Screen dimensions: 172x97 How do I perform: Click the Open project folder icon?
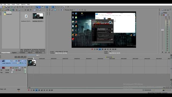tap(4, 7)
